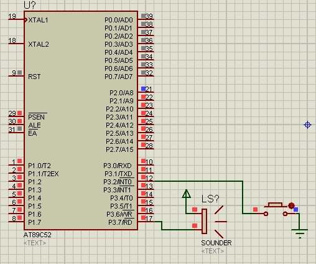316x264 pixels.
Task: Click the <TEXT> placeholder under SOUNDER
Action: coord(213,251)
